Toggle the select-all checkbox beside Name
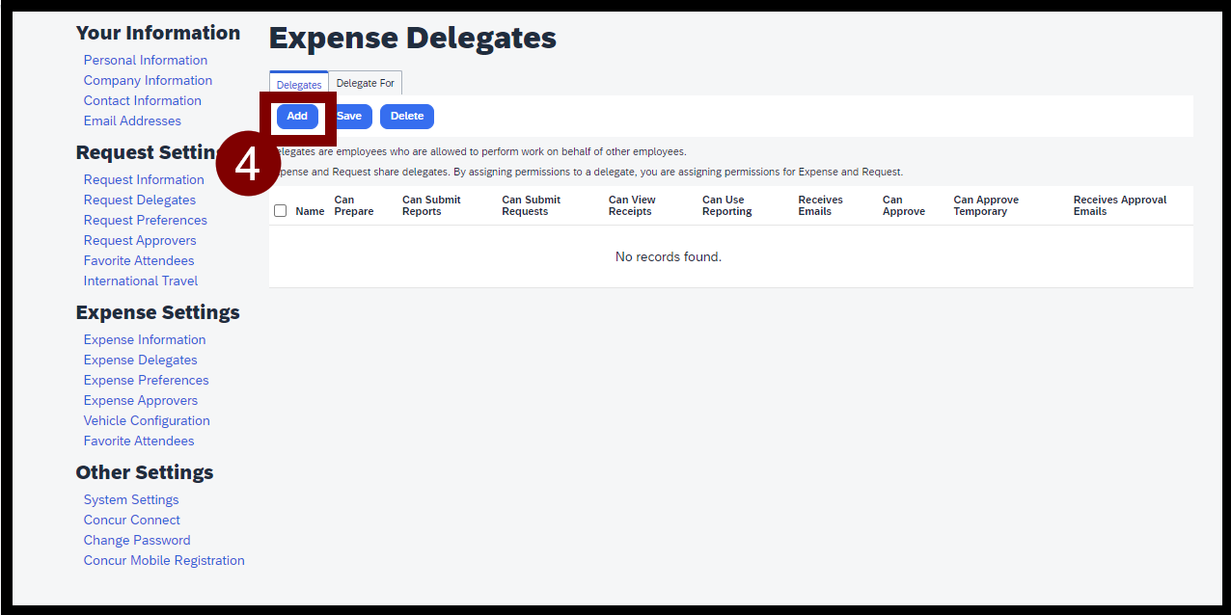Screen dimensions: 1231x615 coord(281,210)
